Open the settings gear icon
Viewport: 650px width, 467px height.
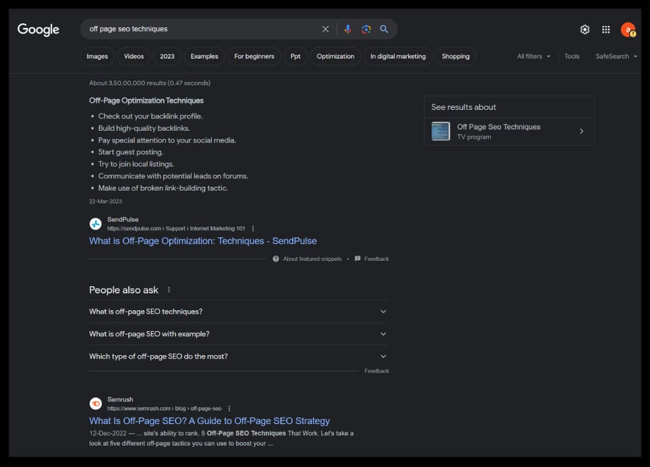coord(585,29)
